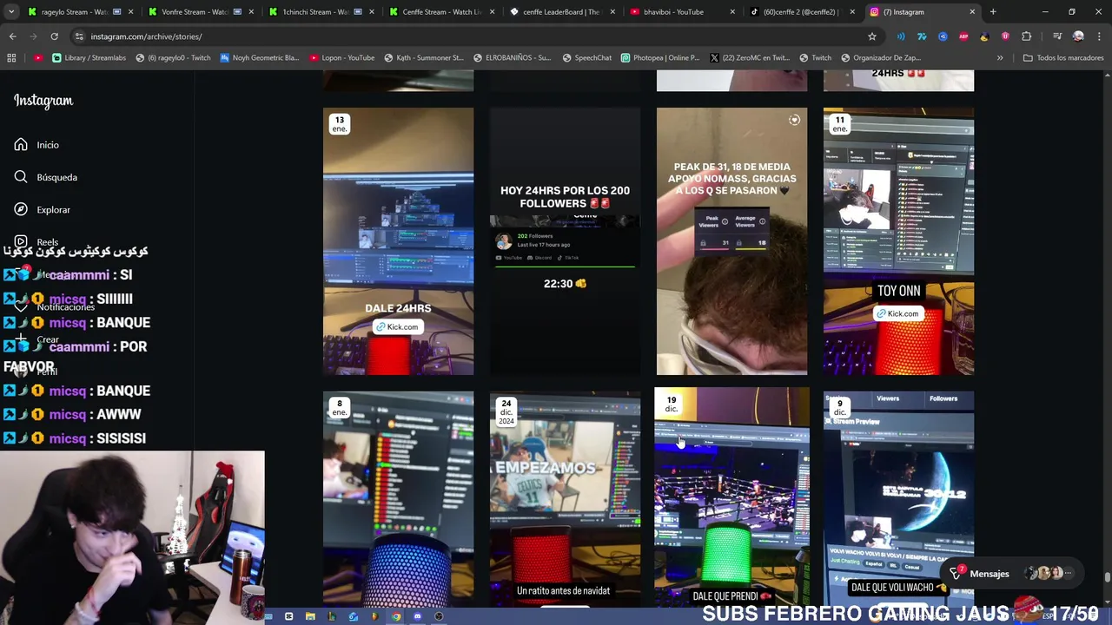Open File Explorer in the taskbar

click(x=310, y=616)
